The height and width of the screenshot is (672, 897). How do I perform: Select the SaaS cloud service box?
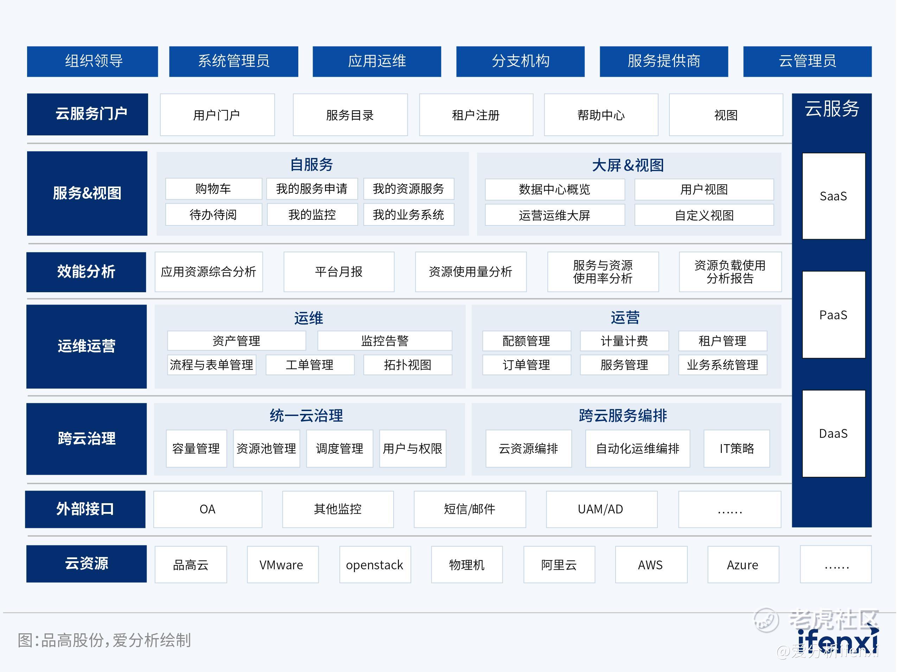point(833,196)
